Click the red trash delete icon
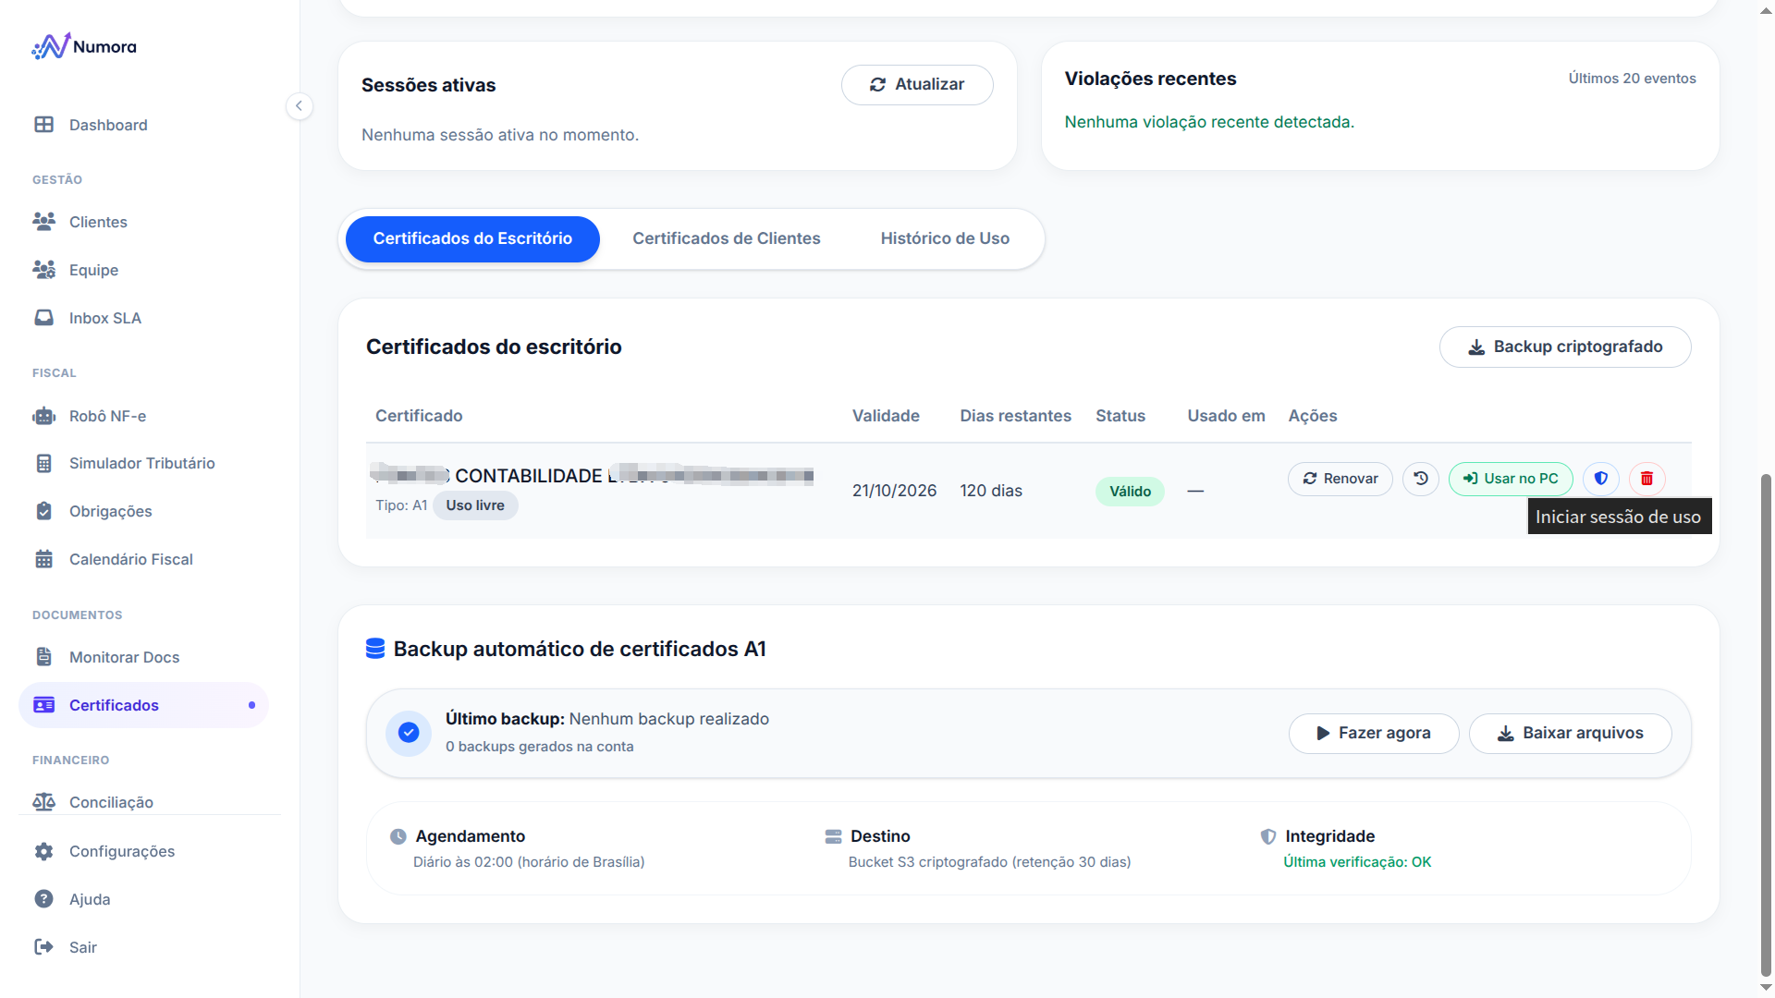 1646,479
